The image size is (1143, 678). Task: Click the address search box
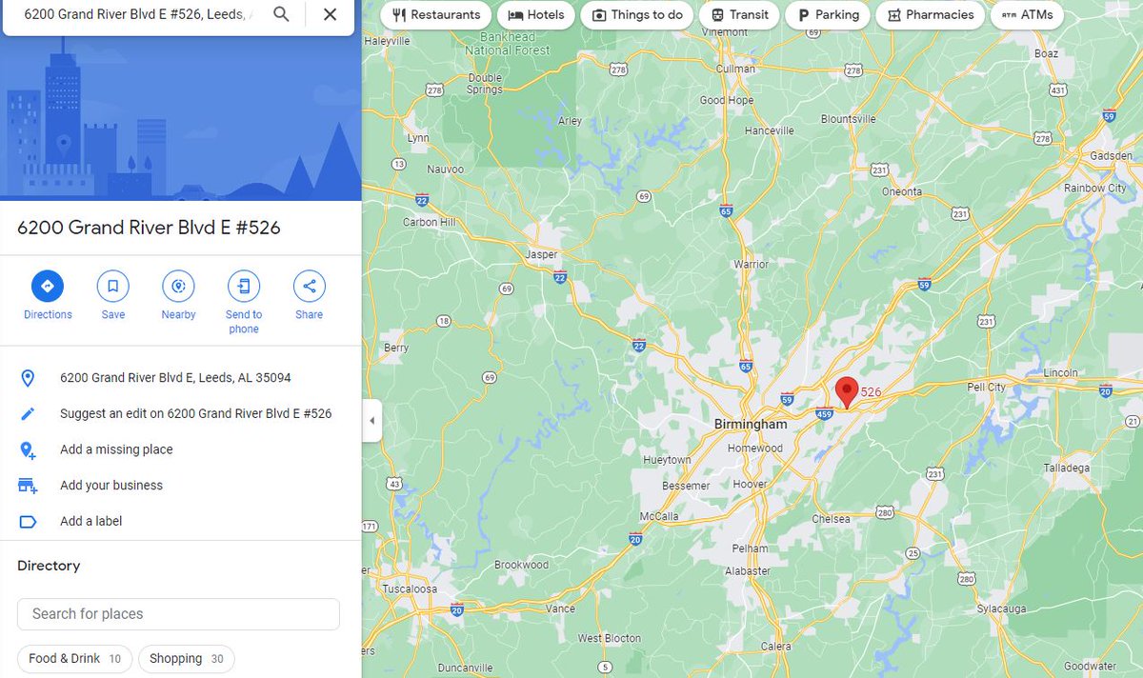point(139,14)
